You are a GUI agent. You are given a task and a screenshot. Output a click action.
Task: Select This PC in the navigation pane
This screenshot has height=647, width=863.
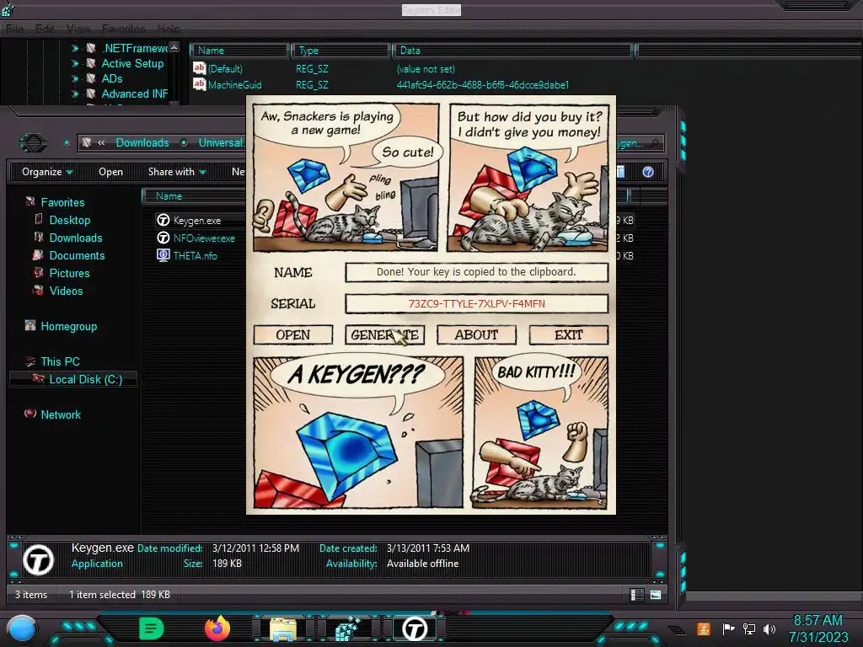pyautogui.click(x=60, y=361)
